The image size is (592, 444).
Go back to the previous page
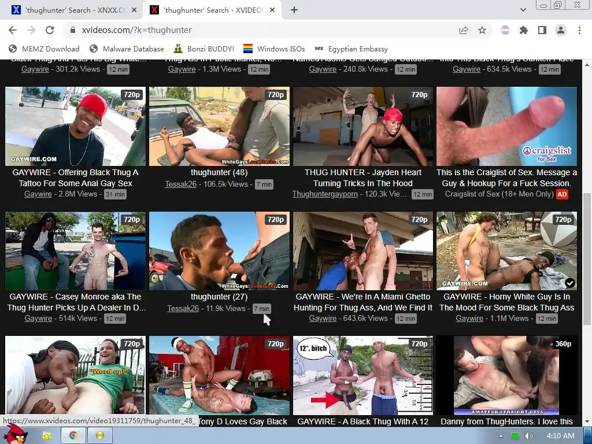pyautogui.click(x=13, y=30)
